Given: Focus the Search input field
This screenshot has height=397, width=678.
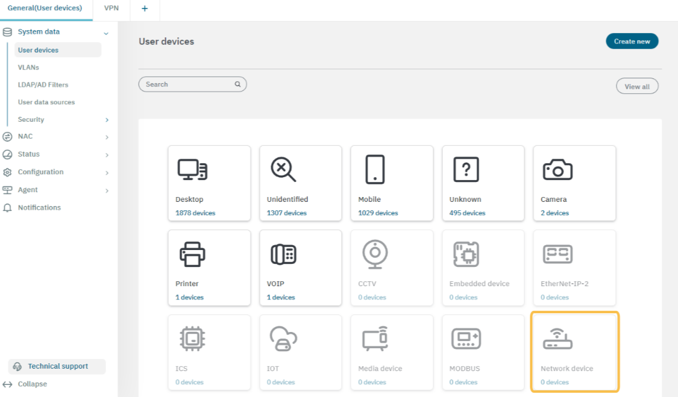Looking at the screenshot, I should pyautogui.click(x=188, y=84).
